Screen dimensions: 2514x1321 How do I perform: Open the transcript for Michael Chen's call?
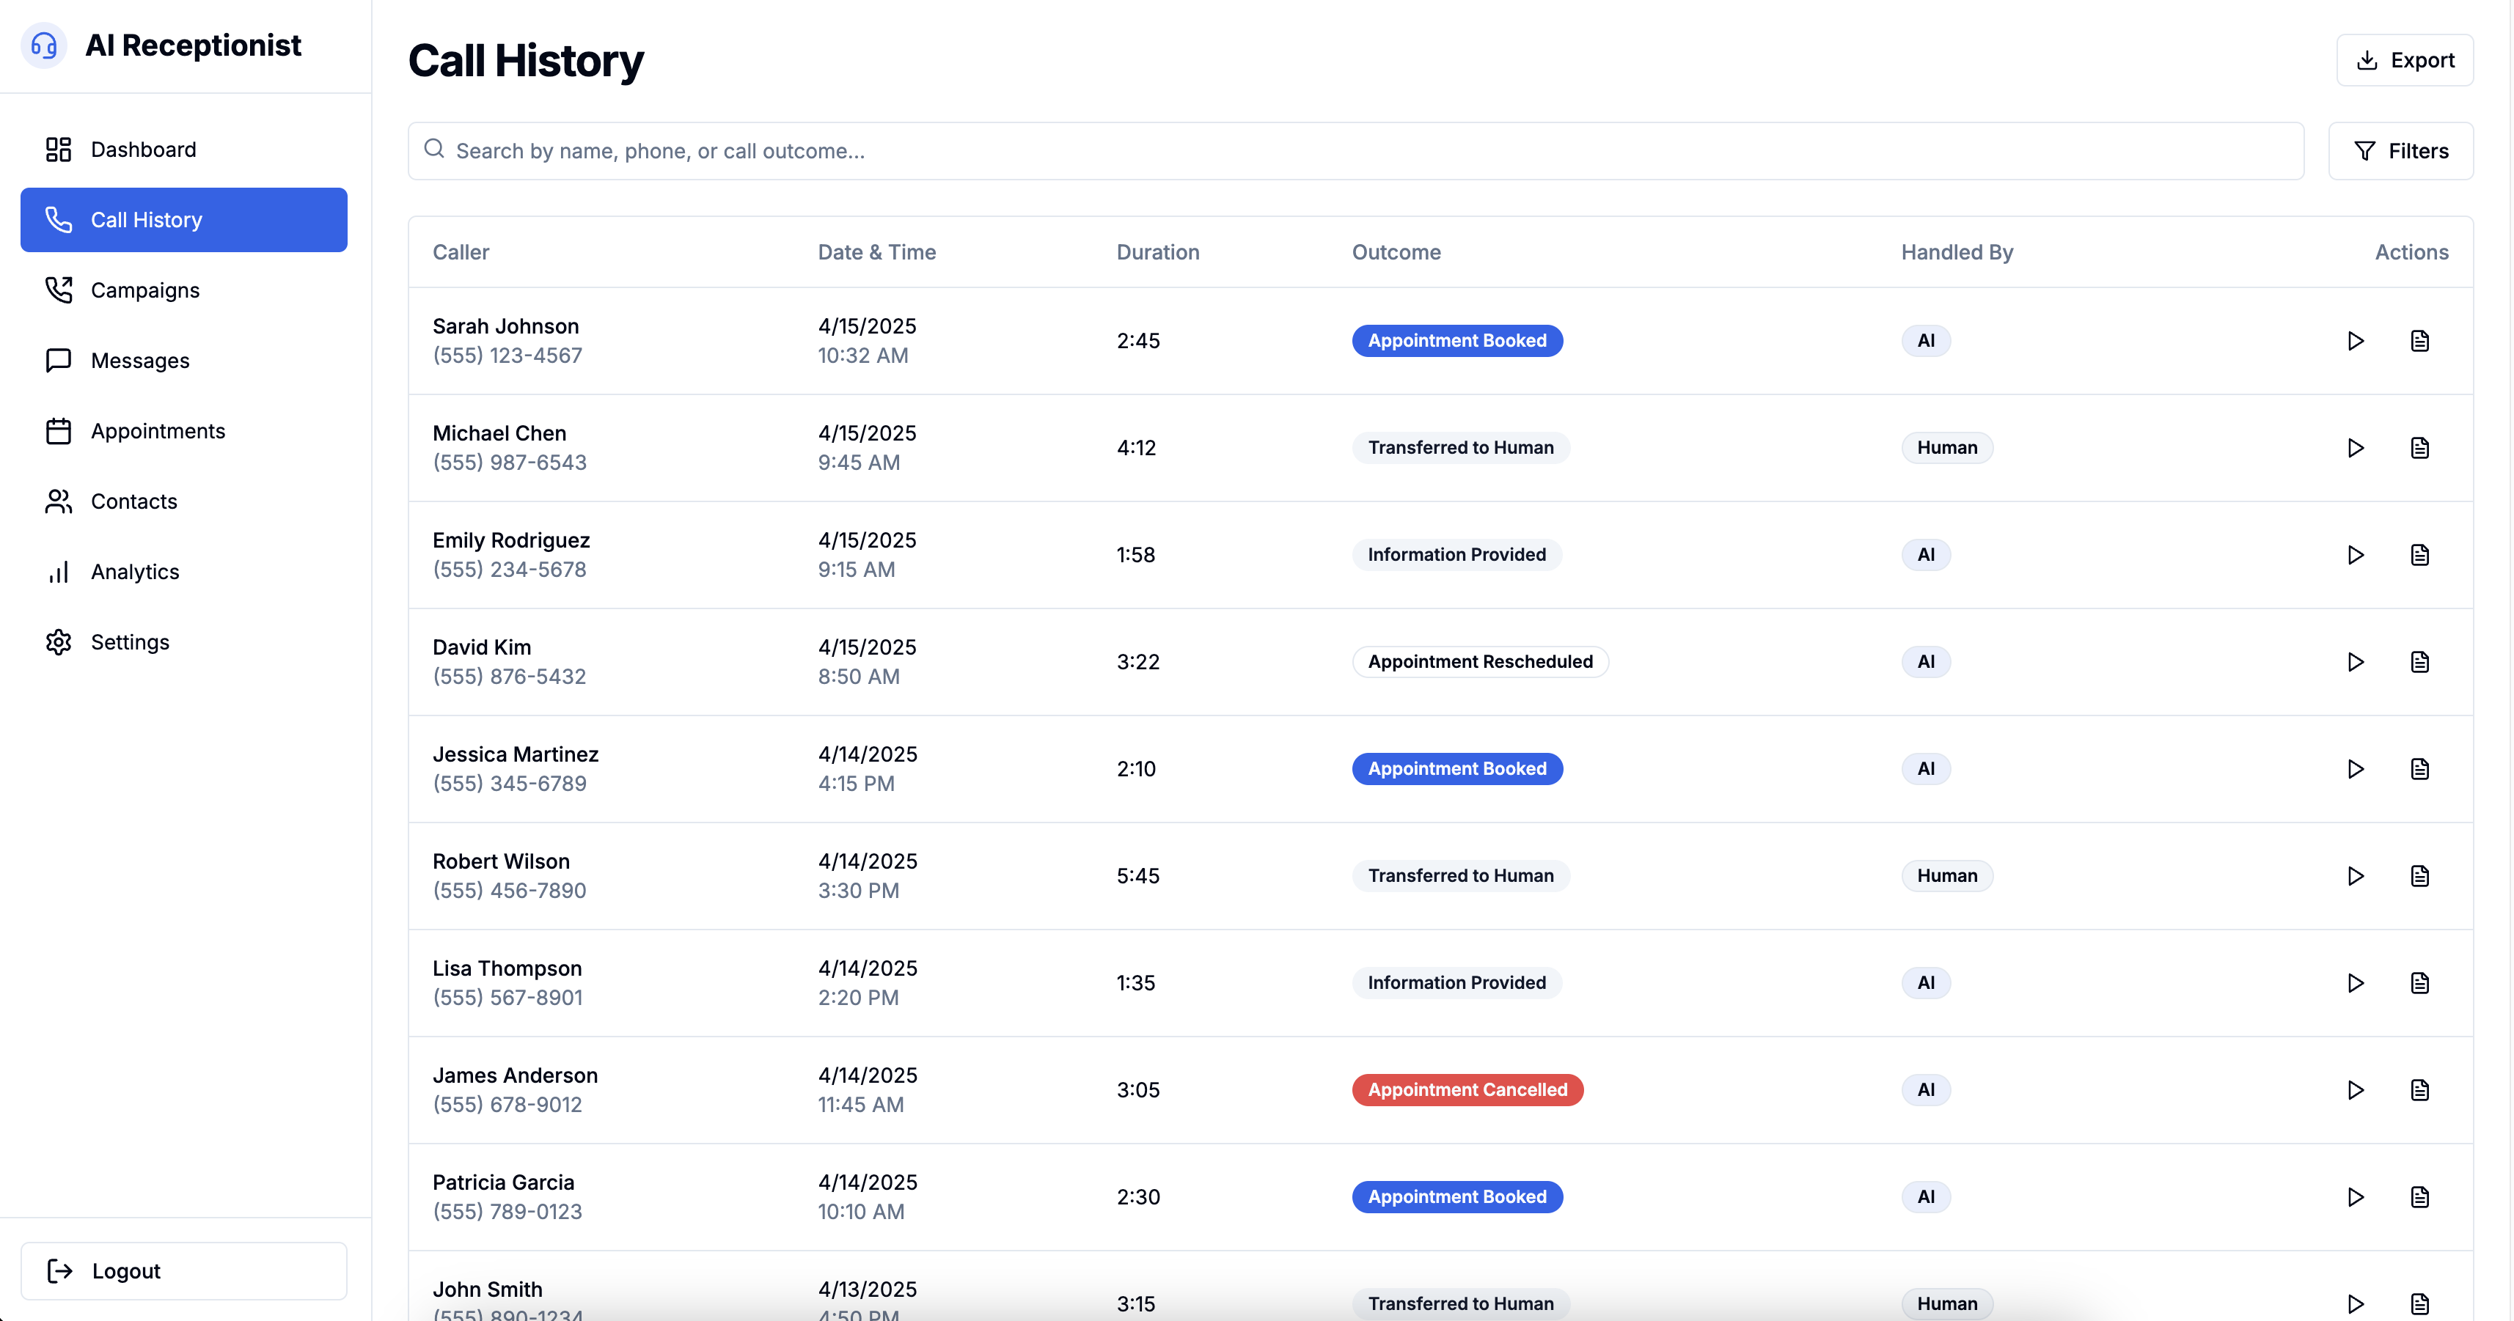point(2420,448)
